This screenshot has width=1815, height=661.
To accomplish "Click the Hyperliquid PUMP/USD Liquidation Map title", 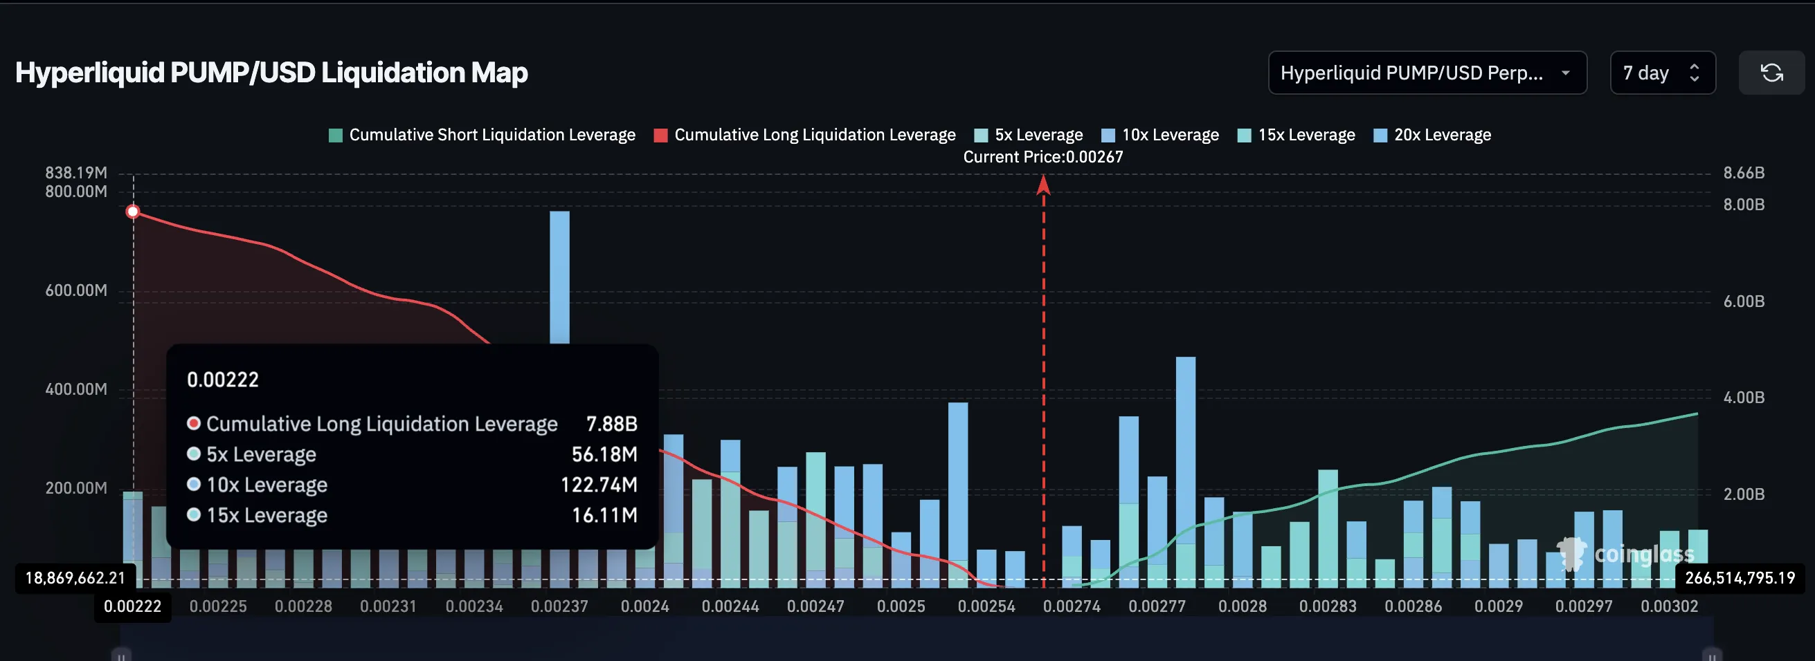I will click(x=272, y=71).
